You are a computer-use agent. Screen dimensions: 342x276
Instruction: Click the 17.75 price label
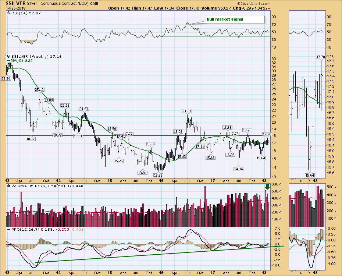pyautogui.click(x=234, y=134)
